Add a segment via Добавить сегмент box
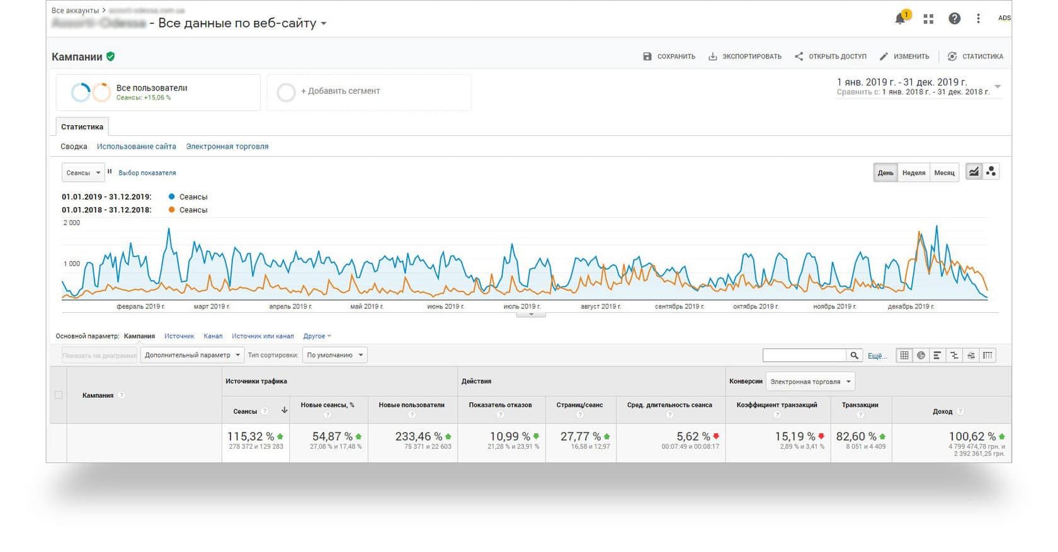The image size is (1058, 552). click(x=369, y=92)
